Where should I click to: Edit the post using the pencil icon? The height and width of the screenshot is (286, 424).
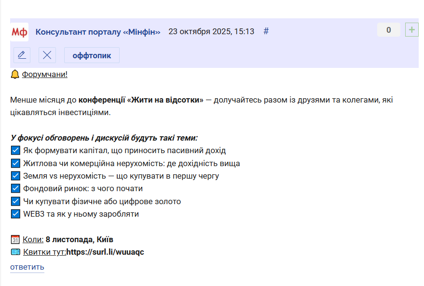(x=22, y=55)
